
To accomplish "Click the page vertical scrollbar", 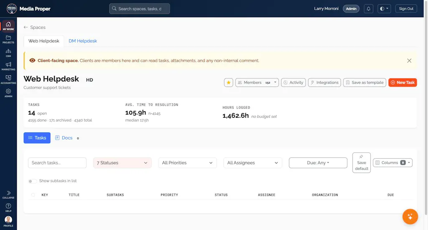I will click(425, 109).
